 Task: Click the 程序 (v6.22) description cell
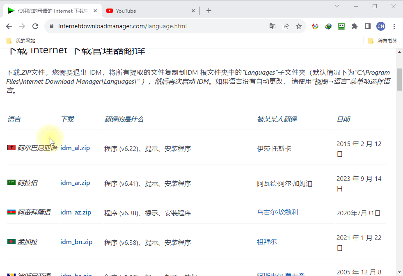(x=147, y=148)
